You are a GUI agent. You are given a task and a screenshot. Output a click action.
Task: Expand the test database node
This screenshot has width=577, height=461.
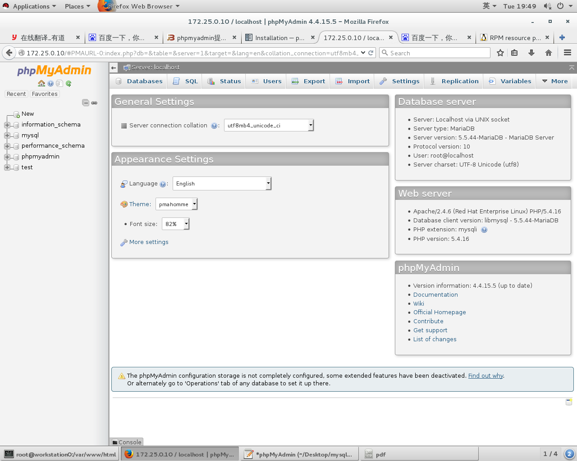7,167
